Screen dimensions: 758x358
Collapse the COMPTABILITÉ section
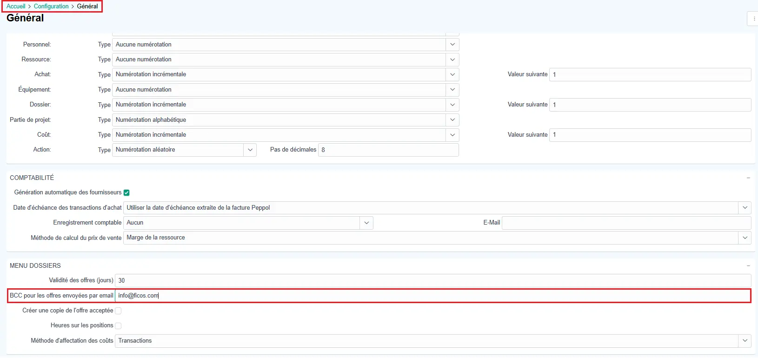click(748, 178)
